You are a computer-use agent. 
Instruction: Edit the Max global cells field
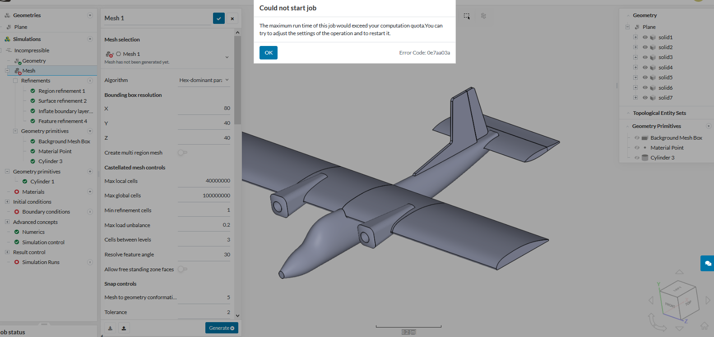[204, 196]
